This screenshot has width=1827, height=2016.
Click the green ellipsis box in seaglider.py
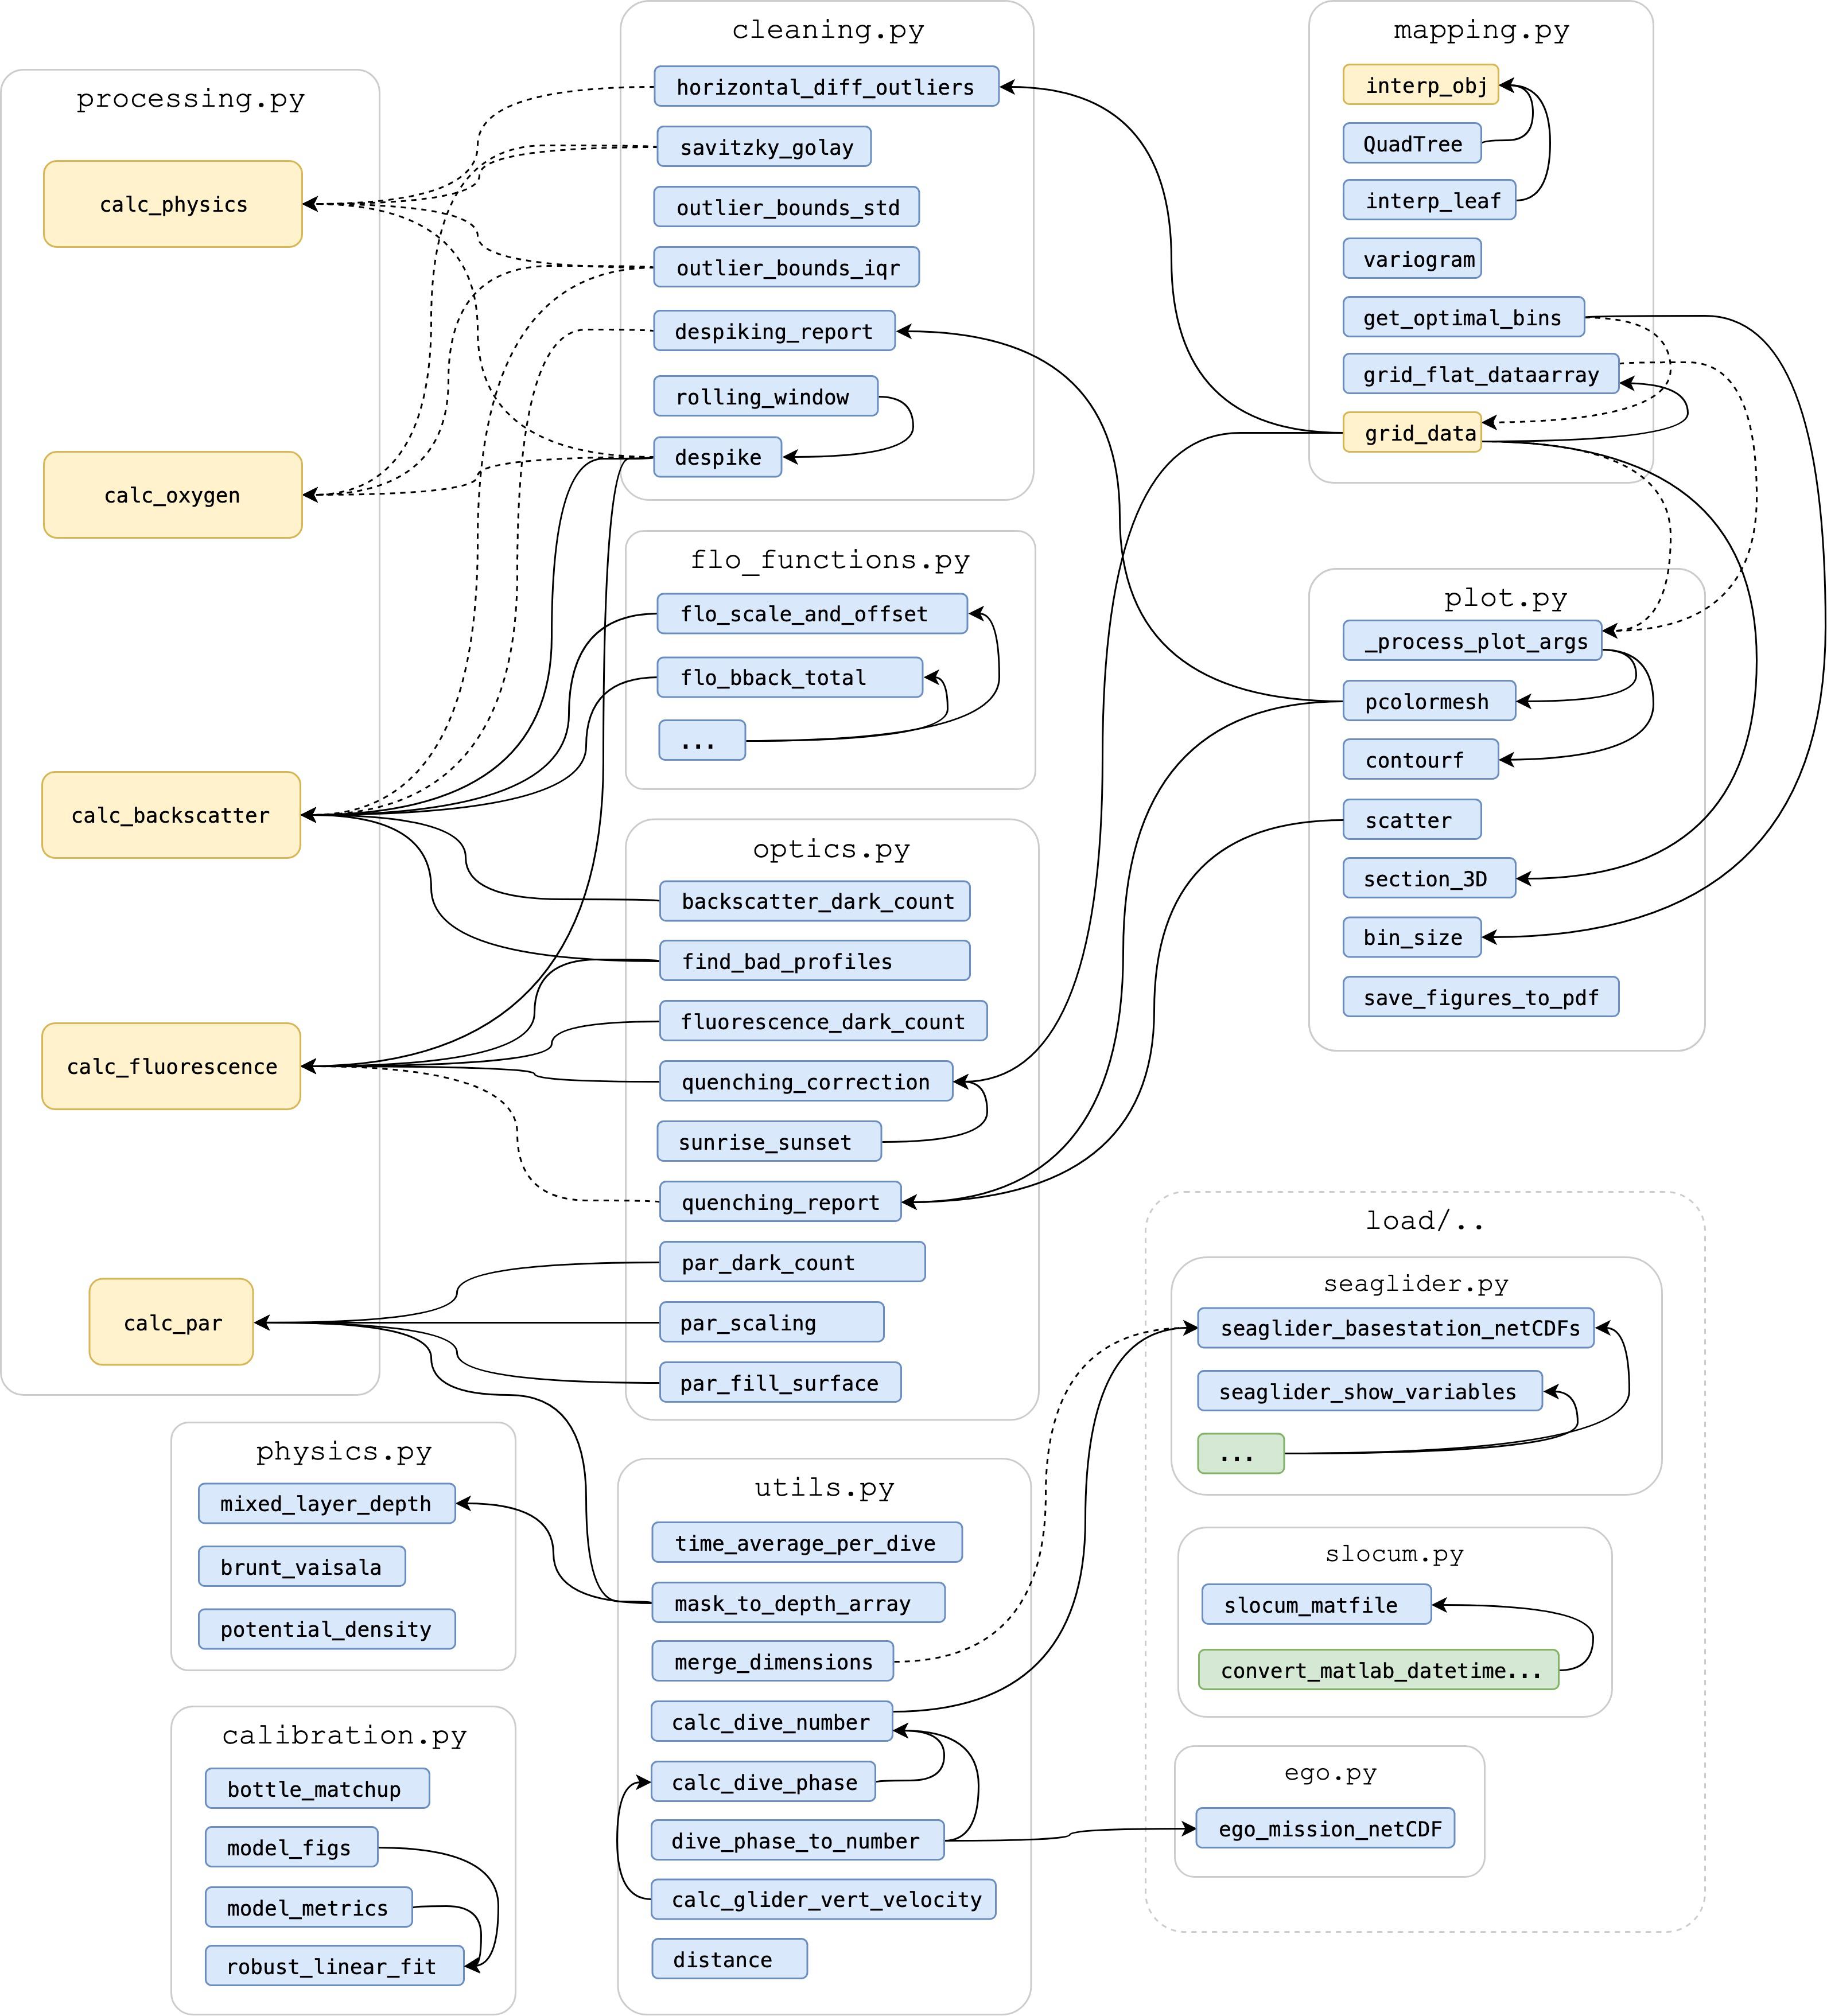(1241, 1454)
